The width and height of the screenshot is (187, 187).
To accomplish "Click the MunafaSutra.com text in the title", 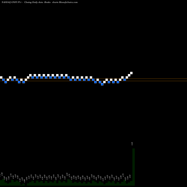I will click(x=68, y=2).
